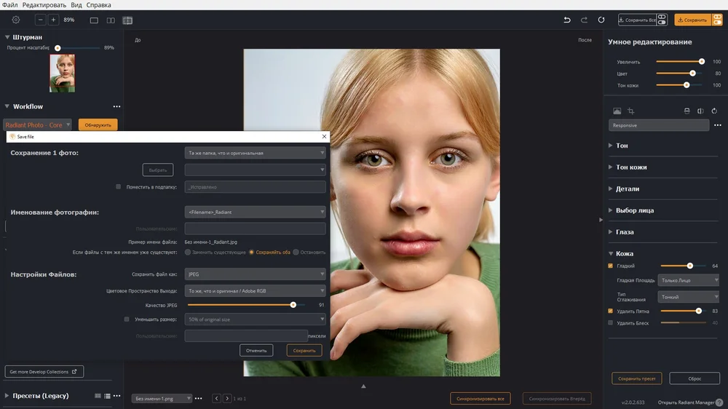Click the rotate icon in edit panel
The image size is (728, 409).
click(x=715, y=111)
